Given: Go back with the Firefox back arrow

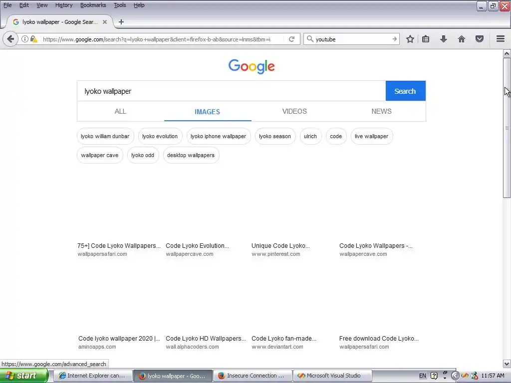Looking at the screenshot, I should (10, 39).
